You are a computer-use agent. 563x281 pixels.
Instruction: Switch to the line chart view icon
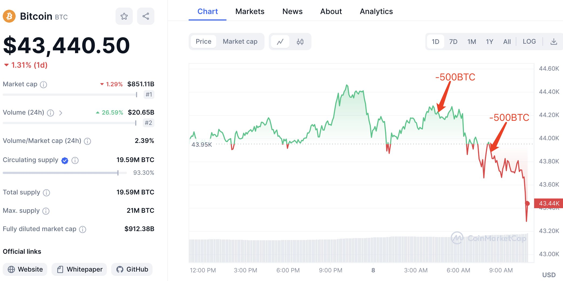click(x=280, y=42)
